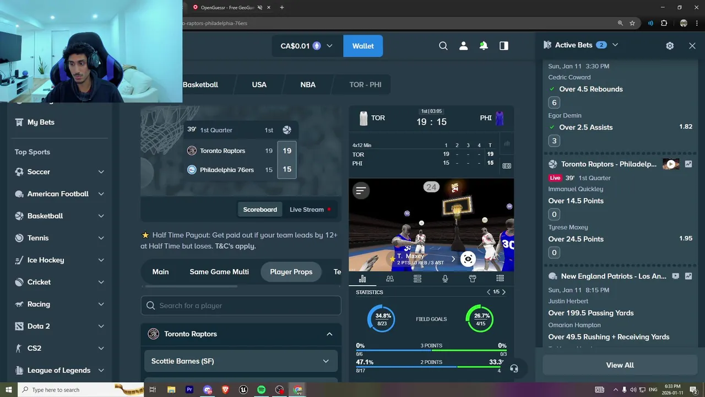Viewport: 705px width, 397px height.
Task: Go to Basketball breadcrumb
Action: (x=200, y=84)
